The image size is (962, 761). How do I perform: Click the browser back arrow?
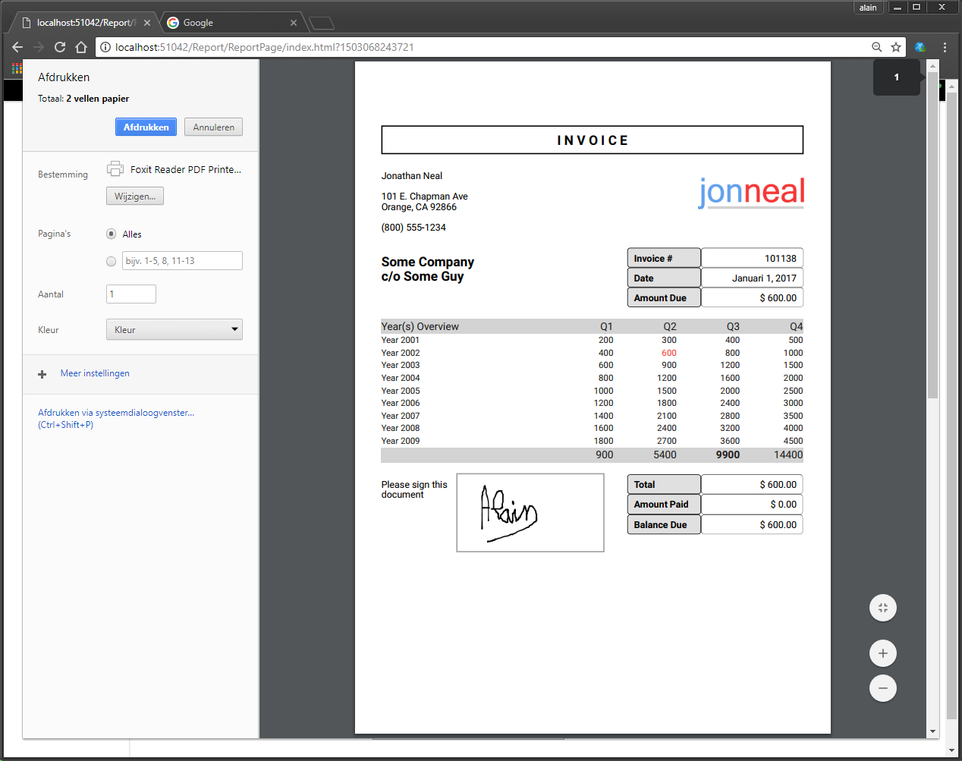(17, 47)
